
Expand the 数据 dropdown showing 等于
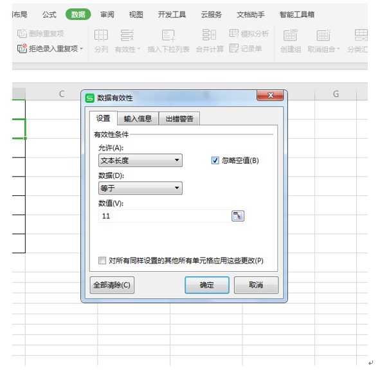point(140,188)
